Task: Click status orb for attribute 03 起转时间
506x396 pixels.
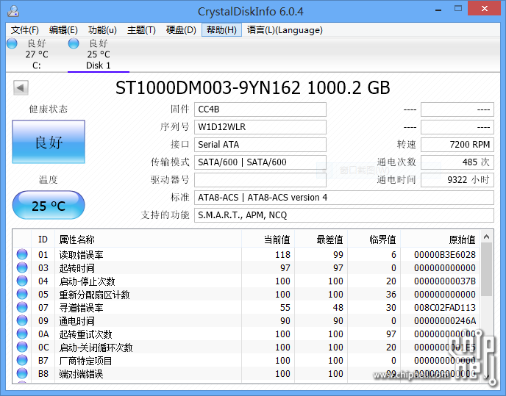Action: tap(22, 267)
